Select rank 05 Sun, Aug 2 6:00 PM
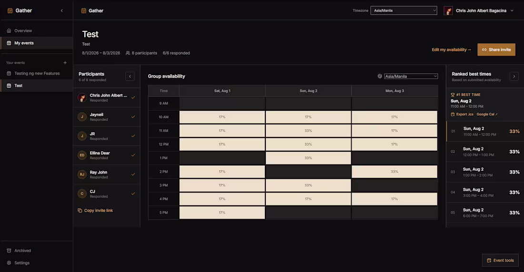 pyautogui.click(x=485, y=213)
